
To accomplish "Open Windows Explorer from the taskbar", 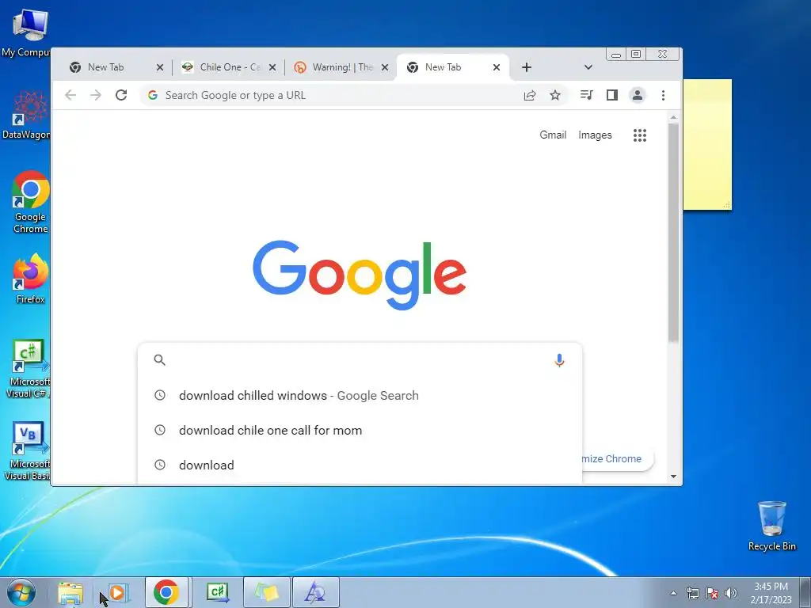I will pyautogui.click(x=70, y=593).
